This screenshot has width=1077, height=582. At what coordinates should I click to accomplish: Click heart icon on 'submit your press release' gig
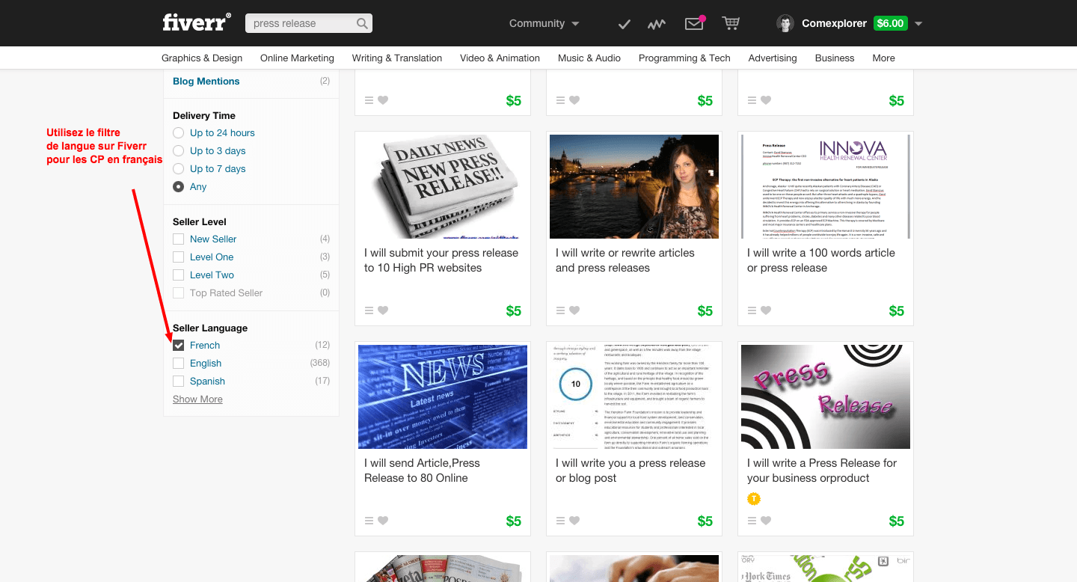point(383,310)
